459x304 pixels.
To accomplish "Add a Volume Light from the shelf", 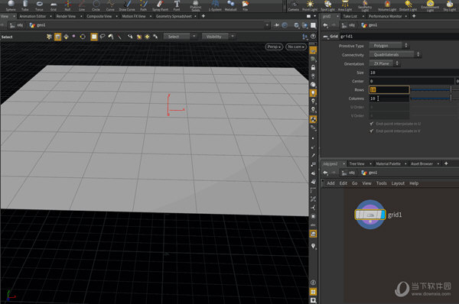I will click(x=387, y=5).
